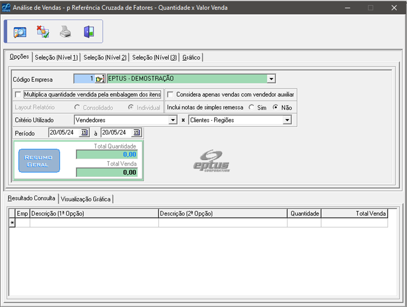407x307 pixels.
Task: Expand the Clientes - Regiões dropdown
Action: tap(287, 120)
